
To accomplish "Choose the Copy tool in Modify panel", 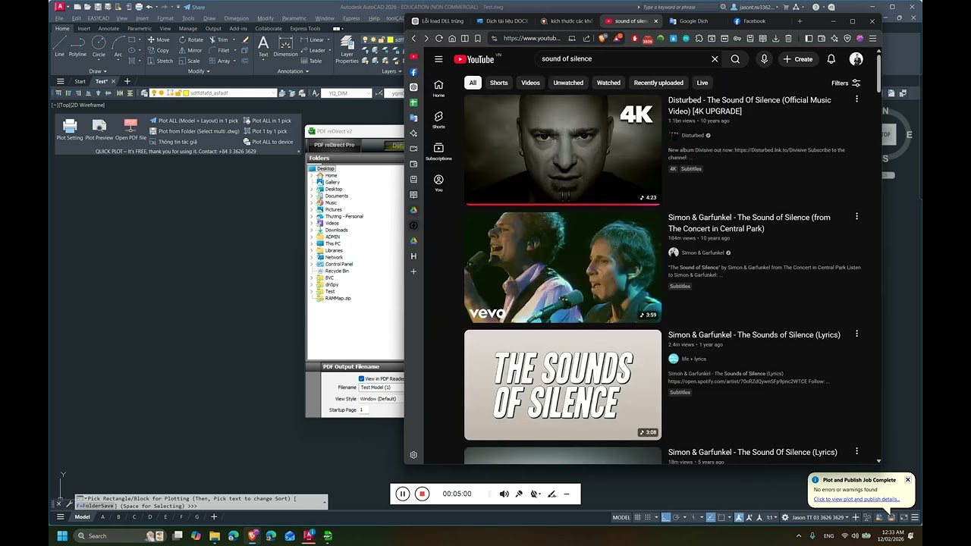I will pyautogui.click(x=158, y=50).
